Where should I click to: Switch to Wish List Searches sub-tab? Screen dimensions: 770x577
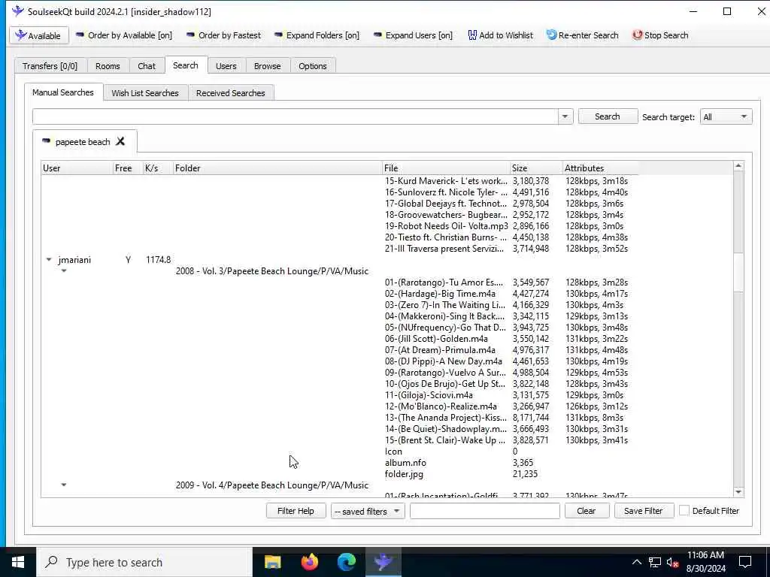pos(145,92)
